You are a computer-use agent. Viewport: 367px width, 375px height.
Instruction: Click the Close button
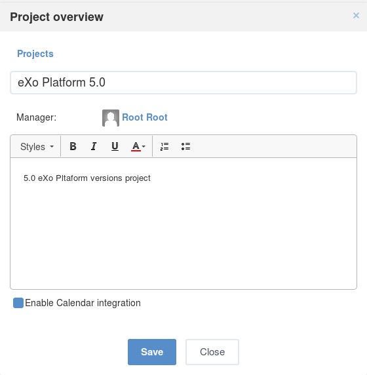212,352
